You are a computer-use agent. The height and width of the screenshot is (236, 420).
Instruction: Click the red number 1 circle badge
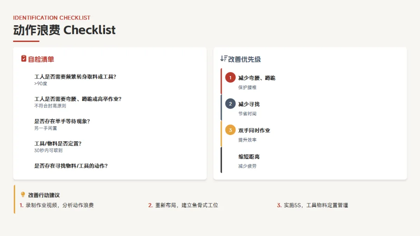[230, 78]
